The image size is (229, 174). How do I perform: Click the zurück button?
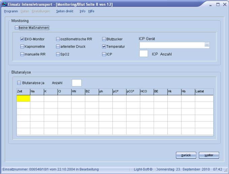(186, 155)
